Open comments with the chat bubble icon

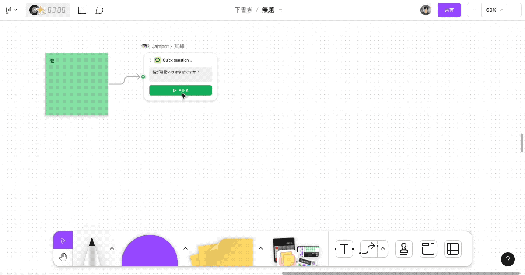(x=100, y=10)
